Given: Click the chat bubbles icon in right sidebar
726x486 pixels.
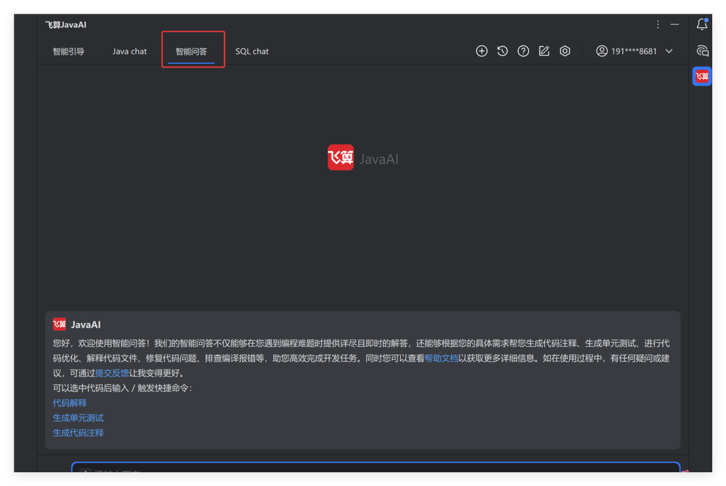Looking at the screenshot, I should [702, 51].
